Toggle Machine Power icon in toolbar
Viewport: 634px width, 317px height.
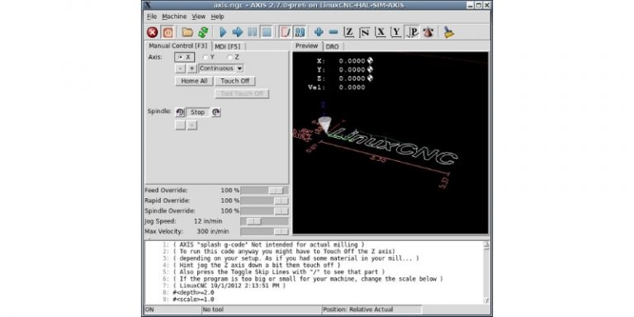168,32
